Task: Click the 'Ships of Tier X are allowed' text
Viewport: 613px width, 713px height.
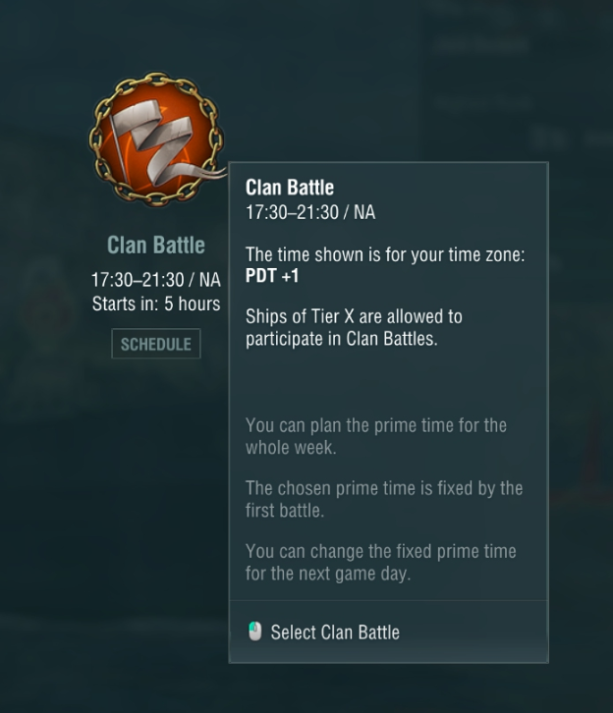Action: pos(354,317)
